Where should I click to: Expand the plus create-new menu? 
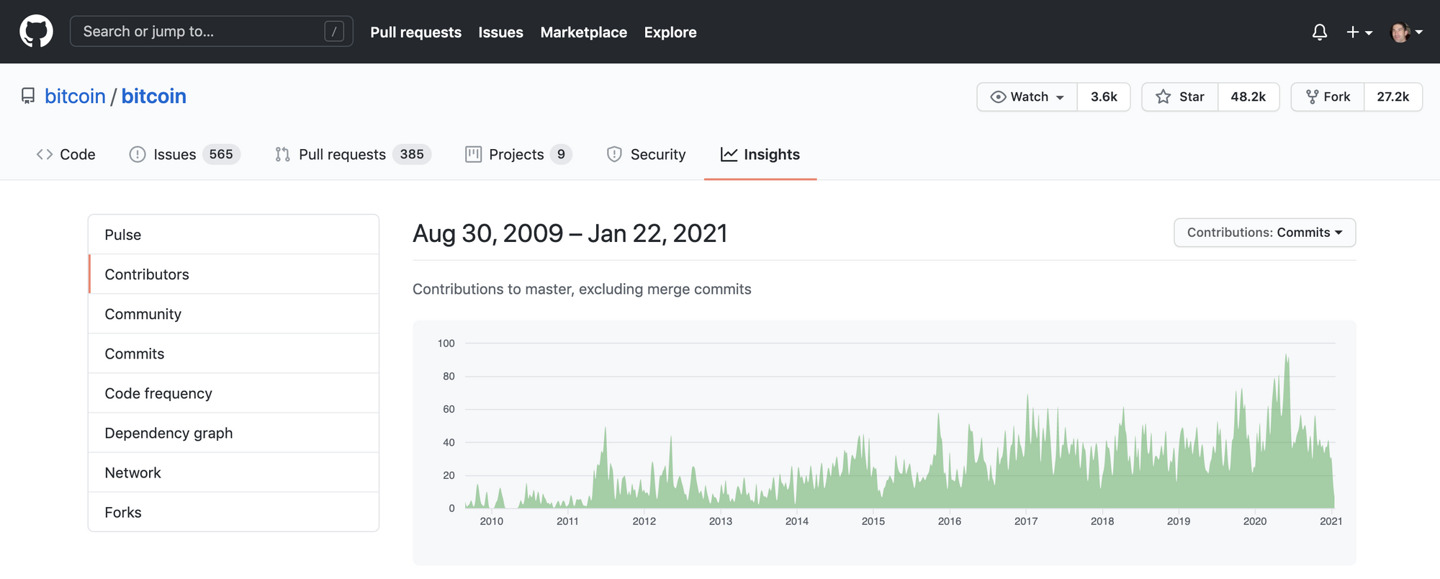coord(1359,32)
